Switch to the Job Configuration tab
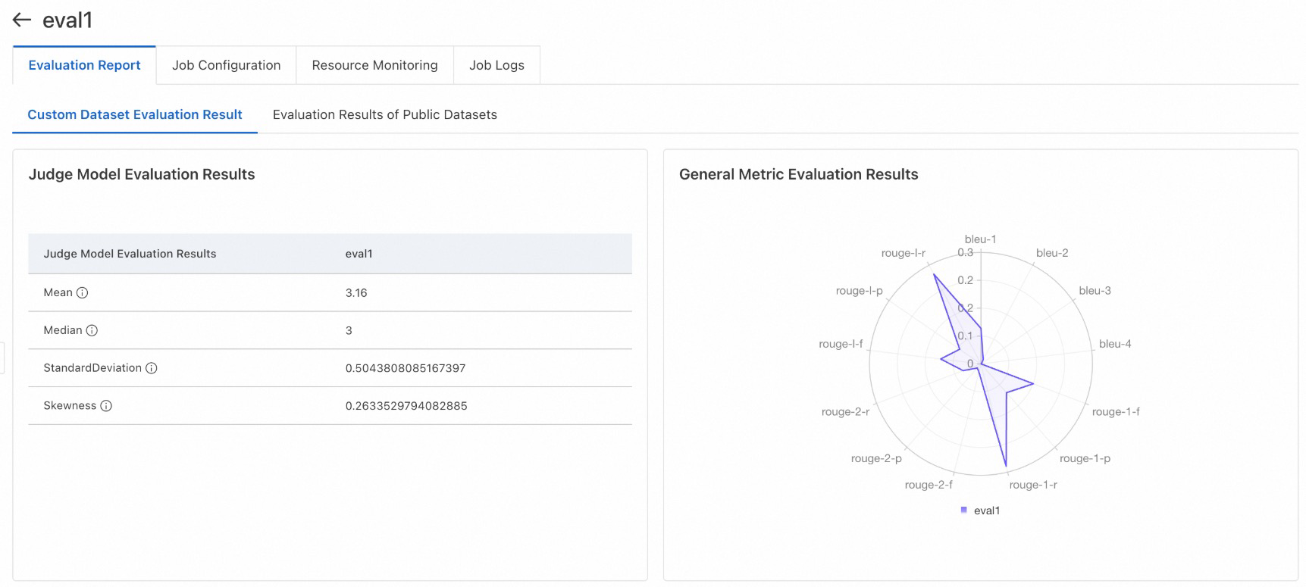Image resolution: width=1306 pixels, height=587 pixels. (x=226, y=65)
